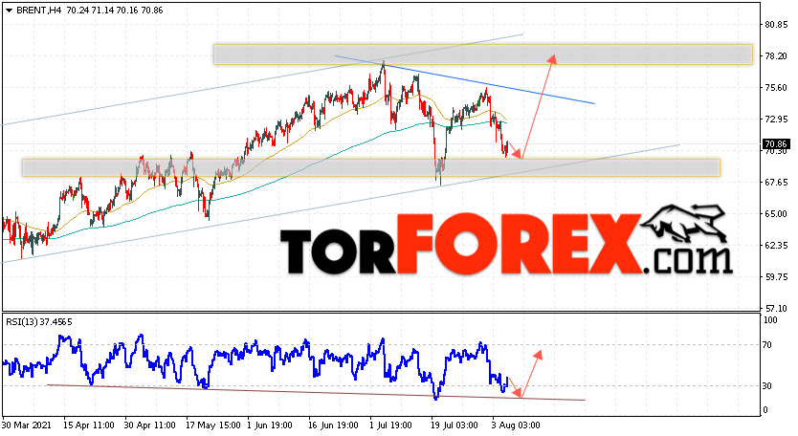Select the 62.35 price axis label

click(x=776, y=245)
